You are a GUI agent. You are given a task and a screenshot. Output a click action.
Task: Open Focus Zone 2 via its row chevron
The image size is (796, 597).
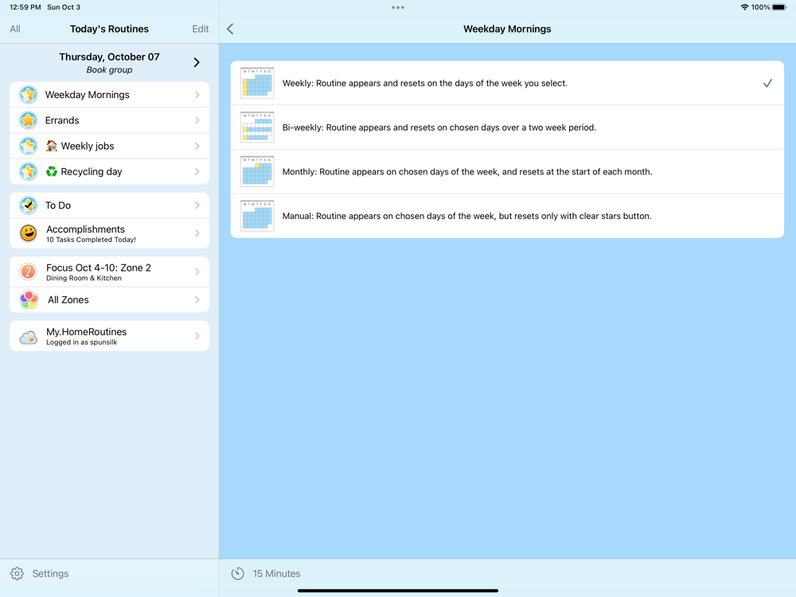[197, 271]
